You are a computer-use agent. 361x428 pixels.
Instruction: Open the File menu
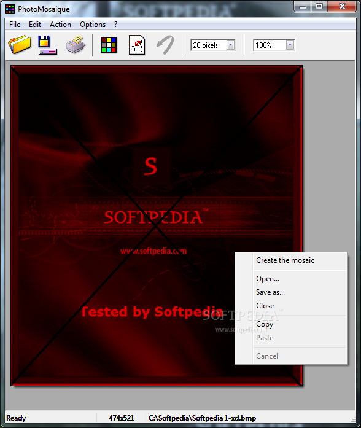[15, 25]
